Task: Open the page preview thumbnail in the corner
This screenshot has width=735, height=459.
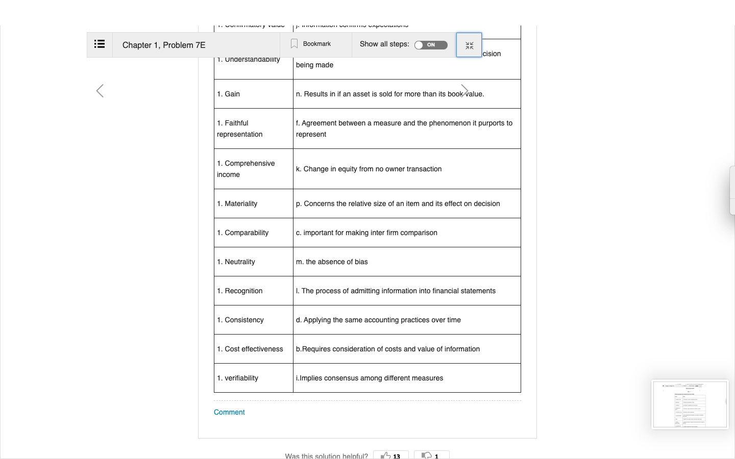Action: (690, 404)
